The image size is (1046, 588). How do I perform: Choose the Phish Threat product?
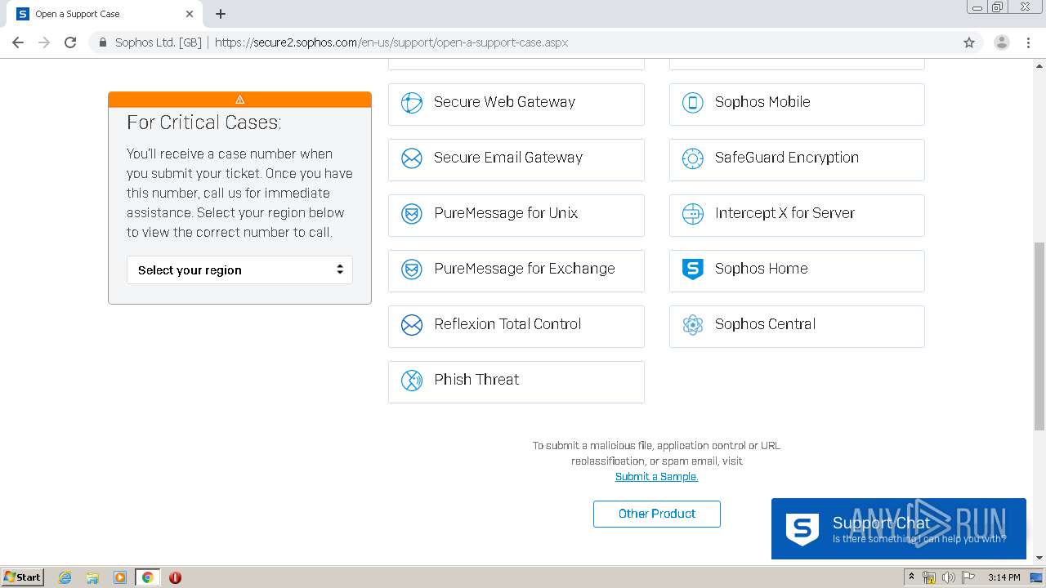click(x=516, y=381)
